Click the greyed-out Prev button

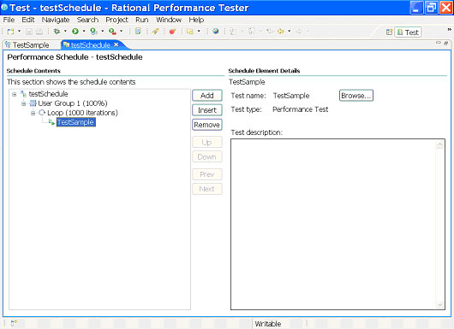pos(207,174)
